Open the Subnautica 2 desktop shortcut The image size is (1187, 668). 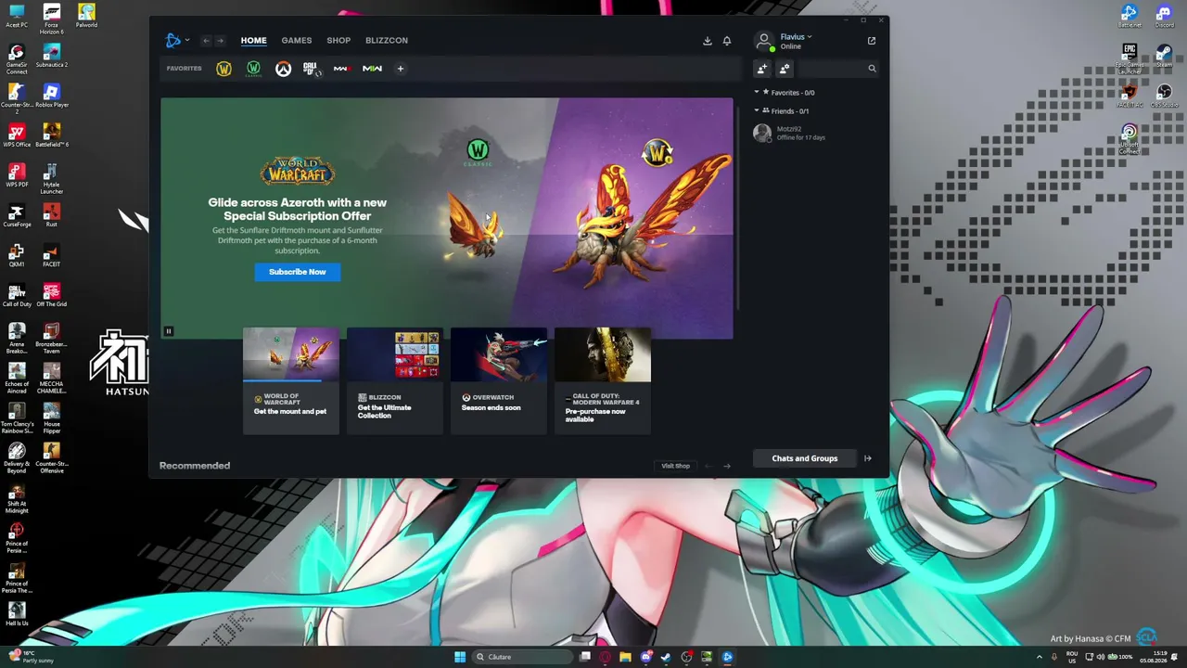(52, 56)
